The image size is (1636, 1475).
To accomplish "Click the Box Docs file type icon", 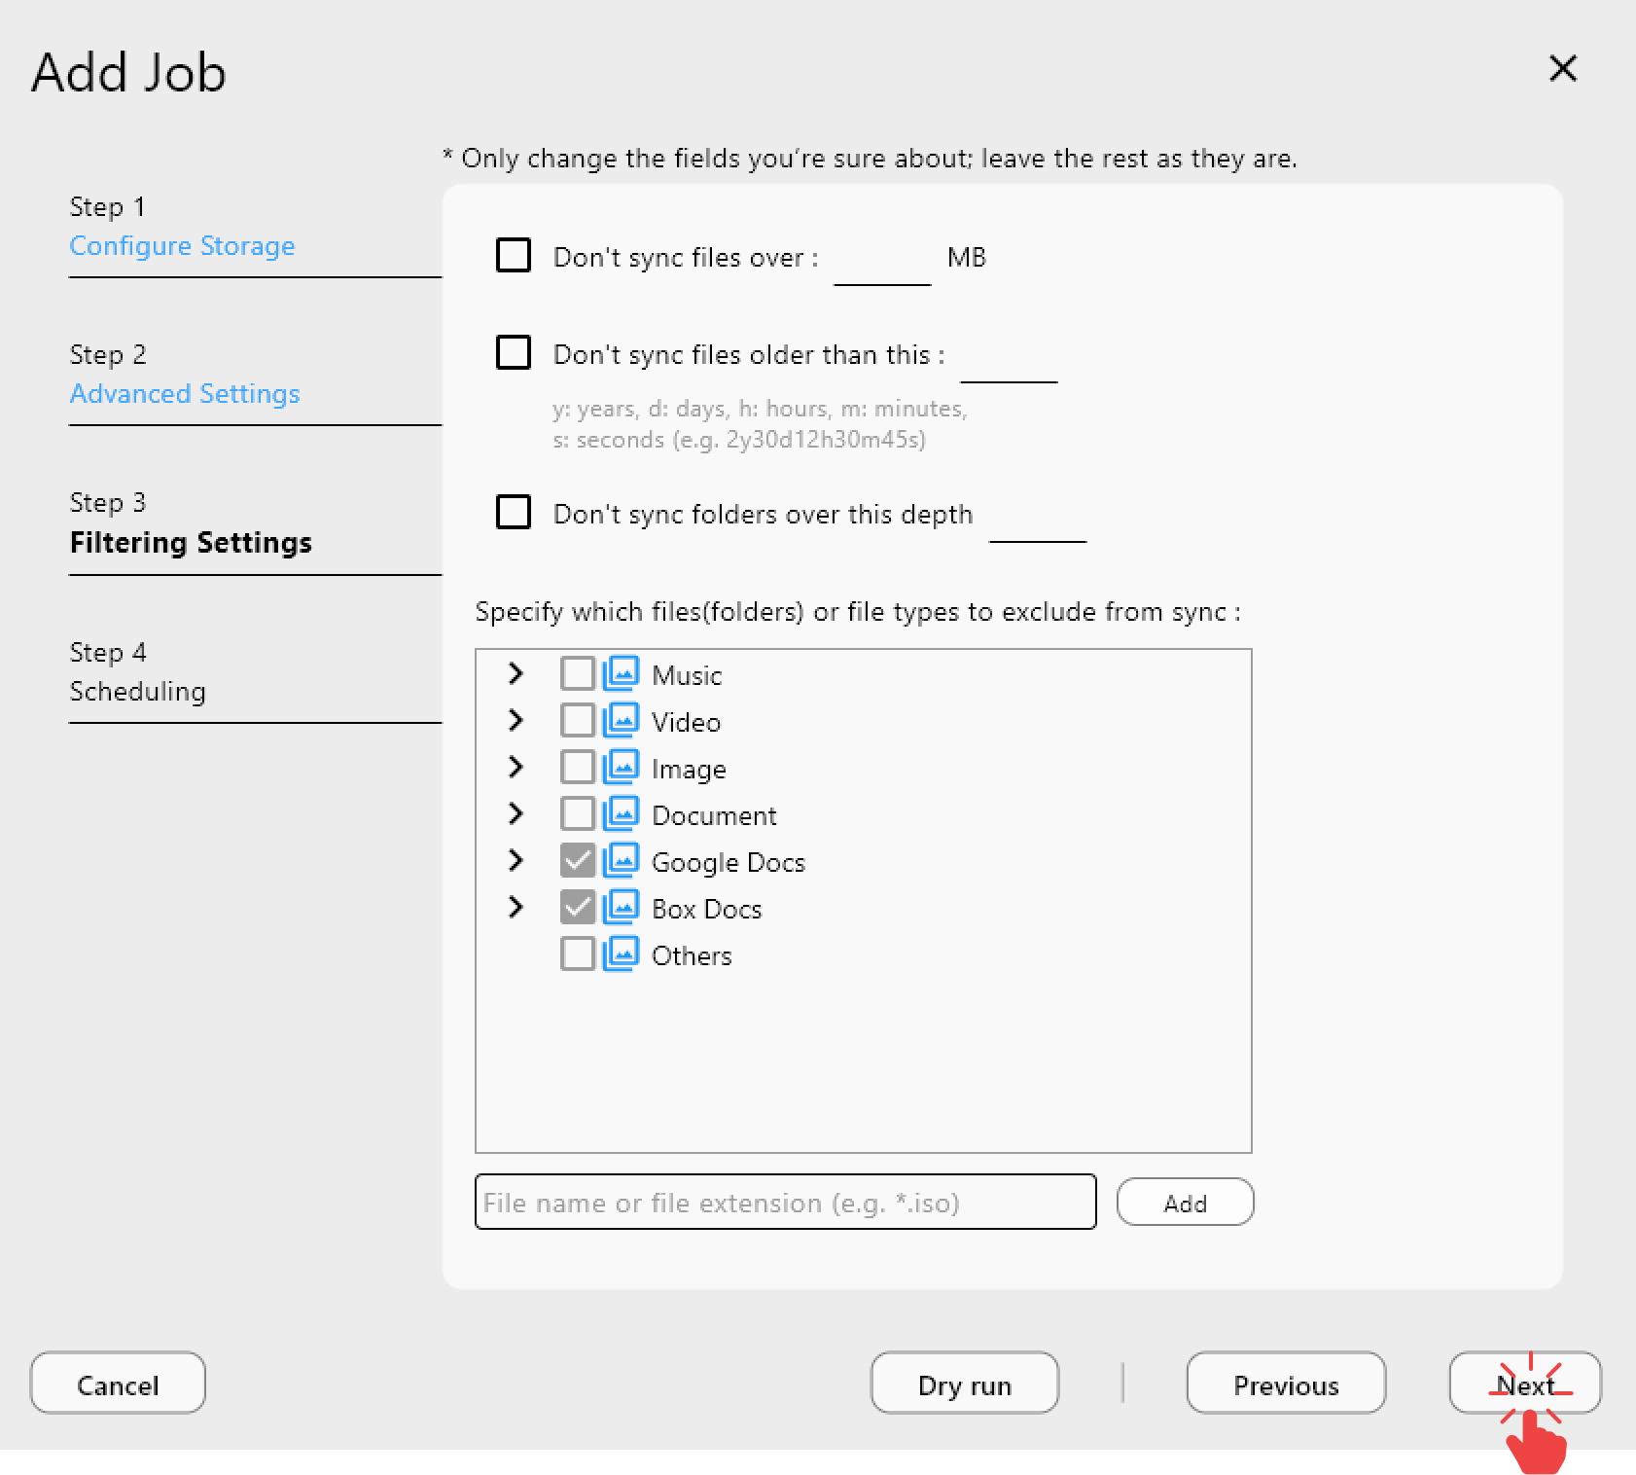I will click(622, 907).
